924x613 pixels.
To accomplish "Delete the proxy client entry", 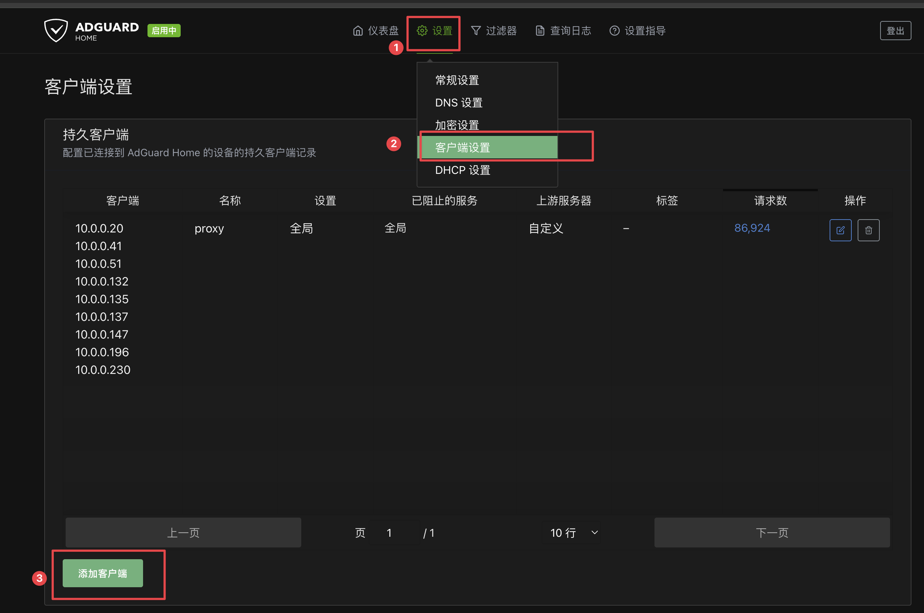I will (868, 230).
